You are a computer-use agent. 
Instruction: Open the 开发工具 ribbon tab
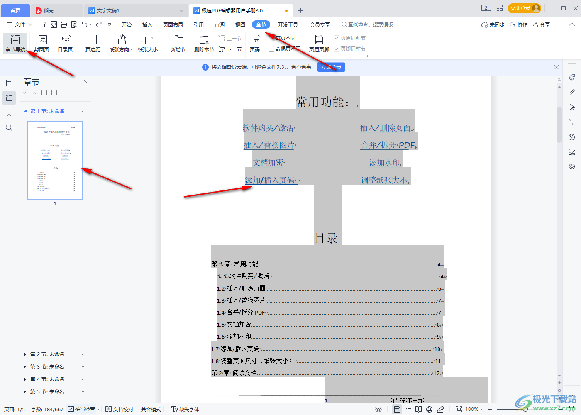click(x=288, y=24)
